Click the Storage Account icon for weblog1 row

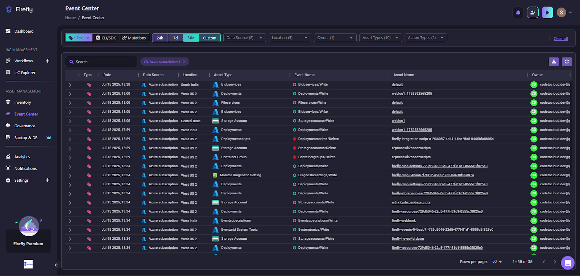[215, 121]
